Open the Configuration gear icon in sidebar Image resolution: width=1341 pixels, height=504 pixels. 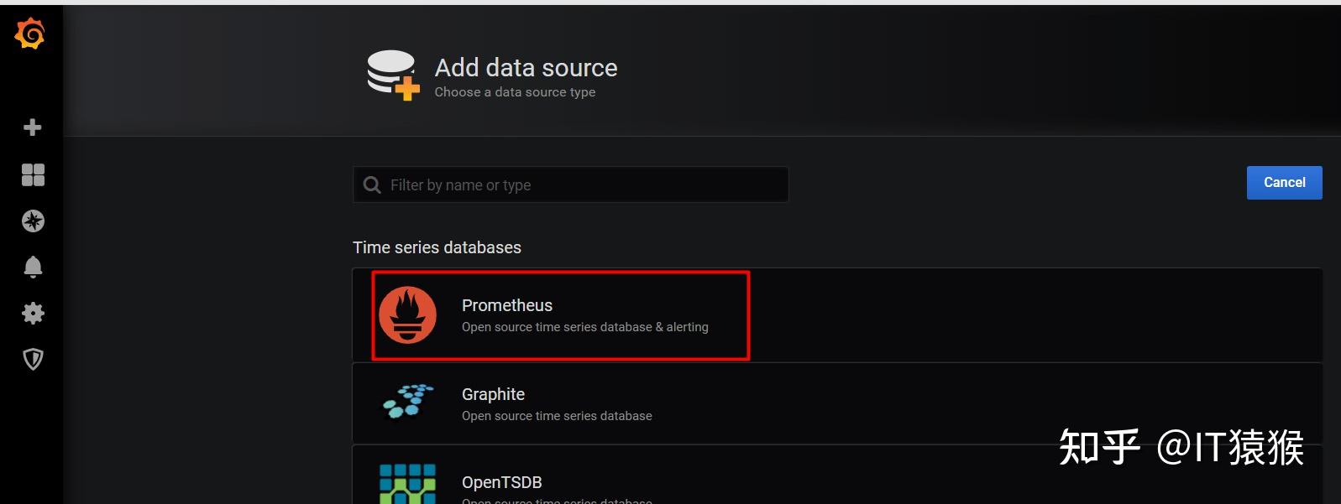coord(33,313)
